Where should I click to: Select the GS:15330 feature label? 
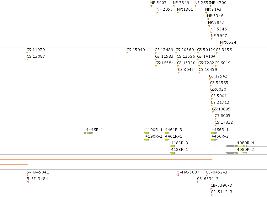[186, 63]
